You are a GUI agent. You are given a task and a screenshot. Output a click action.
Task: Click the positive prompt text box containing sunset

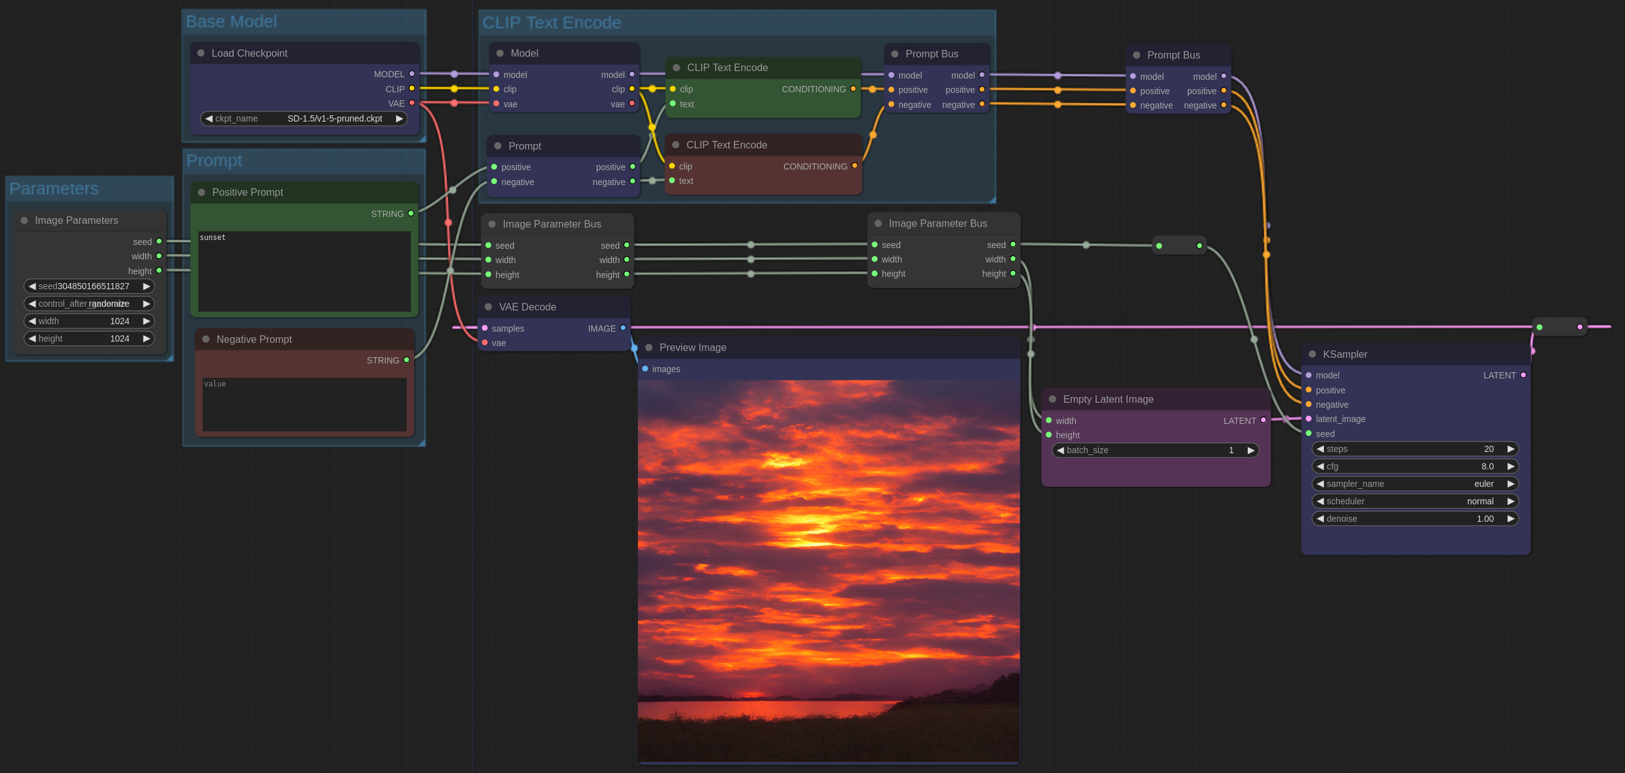tap(304, 271)
